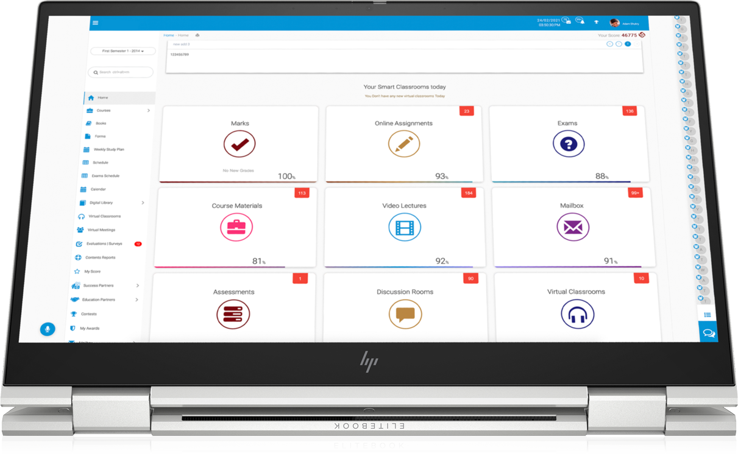Image resolution: width=738 pixels, height=459 pixels.
Task: Go to Weekly Study Plan
Action: 108,149
